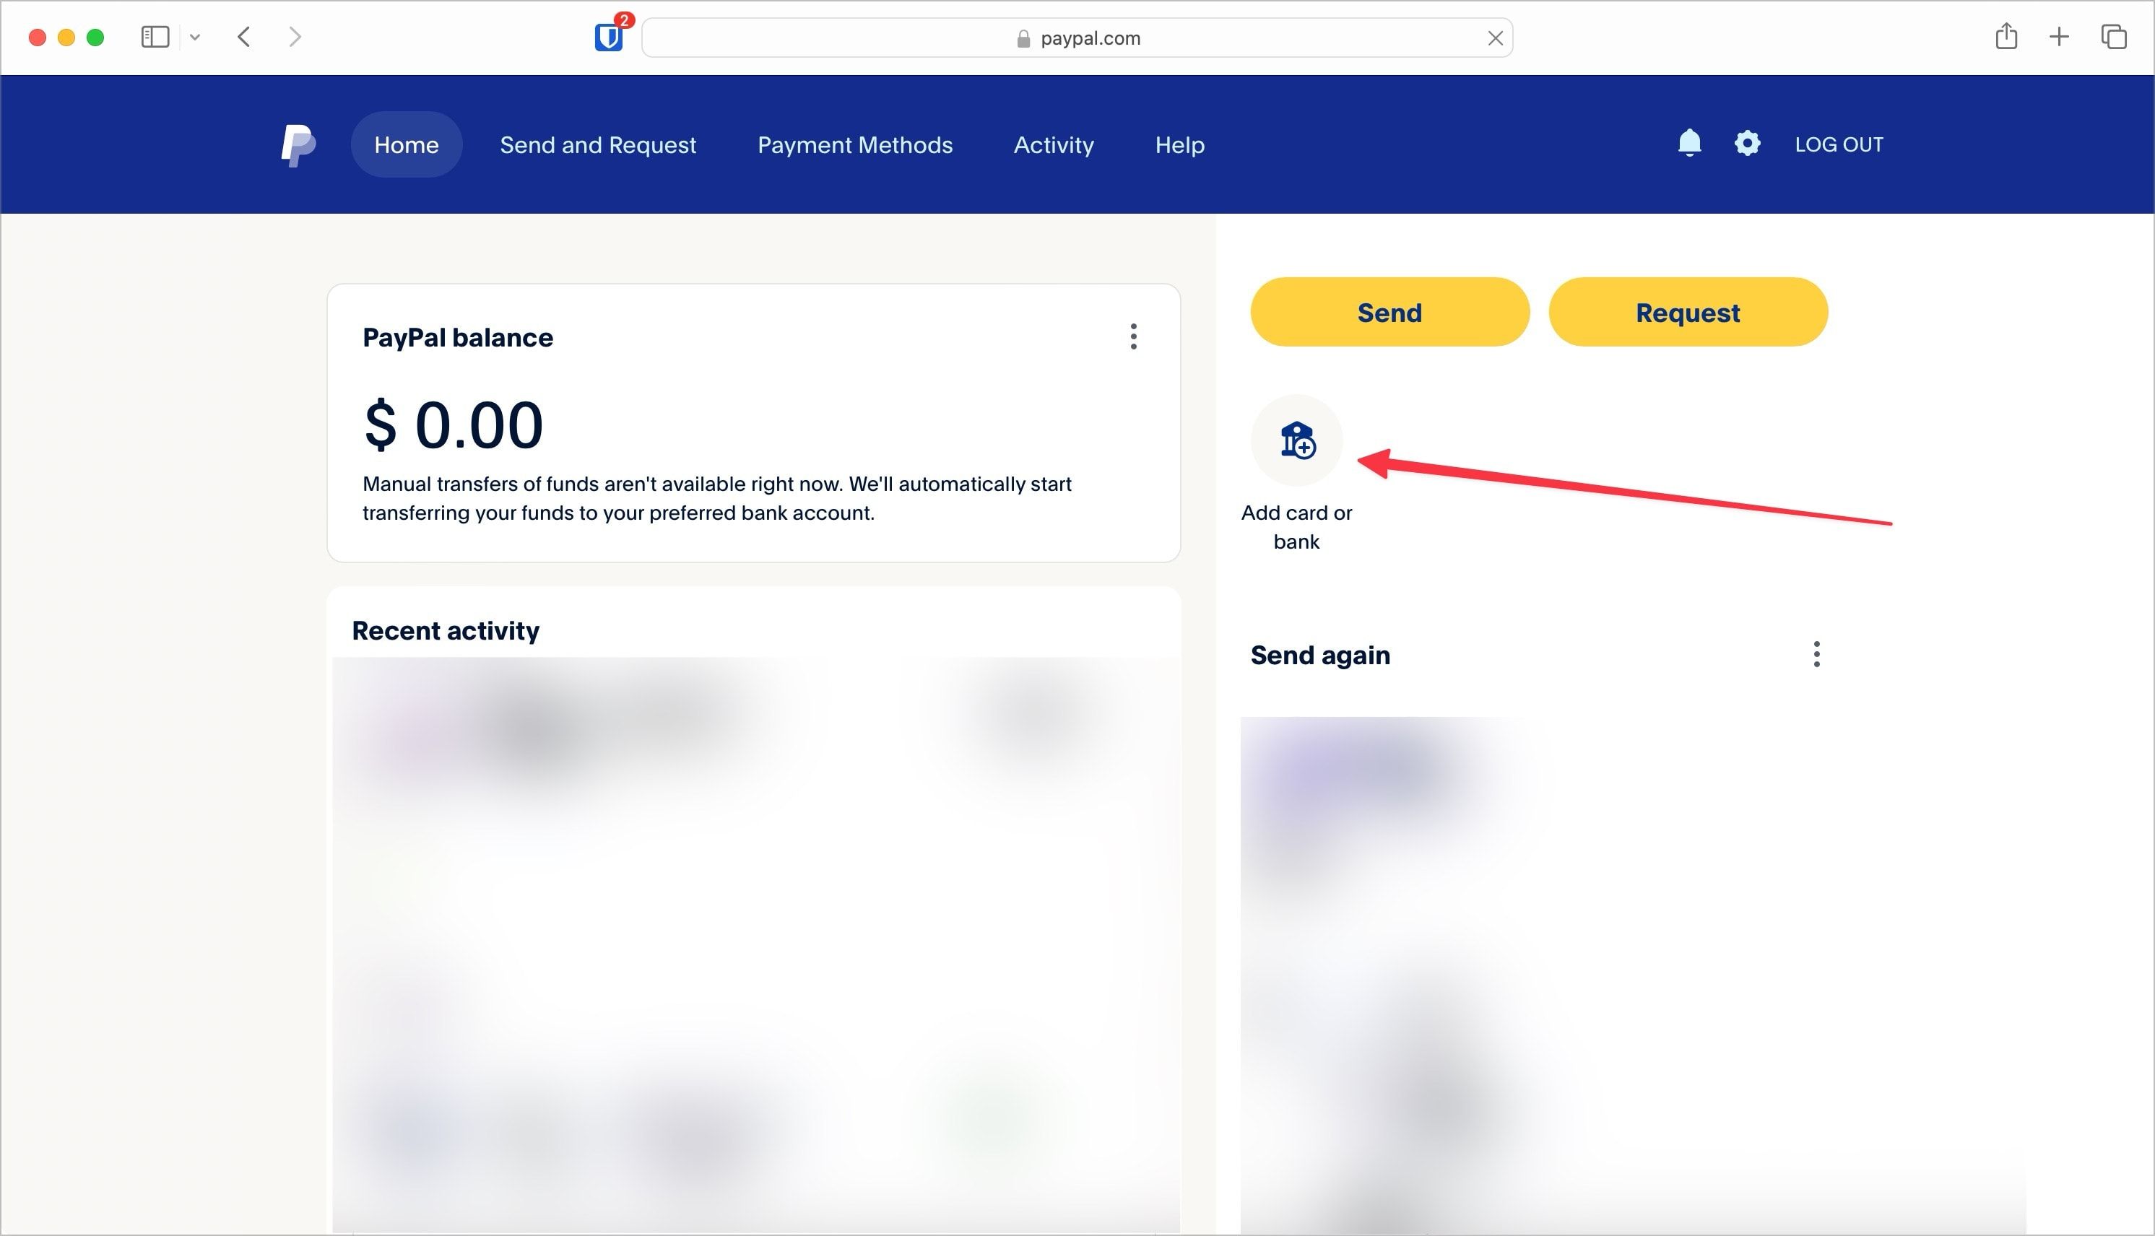Viewport: 2155px width, 1236px height.
Task: Click the Add card or bank icon
Action: click(x=1296, y=441)
